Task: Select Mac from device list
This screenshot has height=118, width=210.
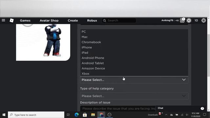Action: click(134, 37)
